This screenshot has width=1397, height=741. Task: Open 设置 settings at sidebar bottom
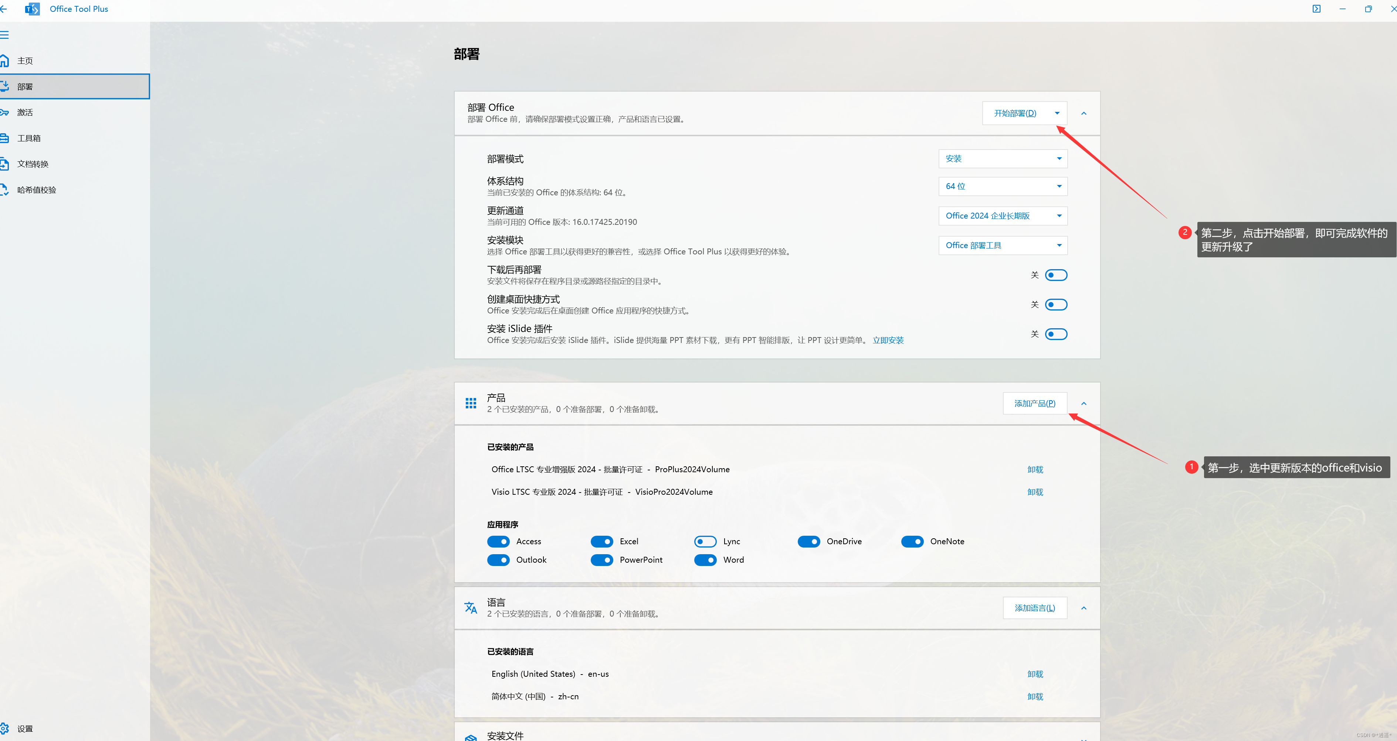[75, 728]
